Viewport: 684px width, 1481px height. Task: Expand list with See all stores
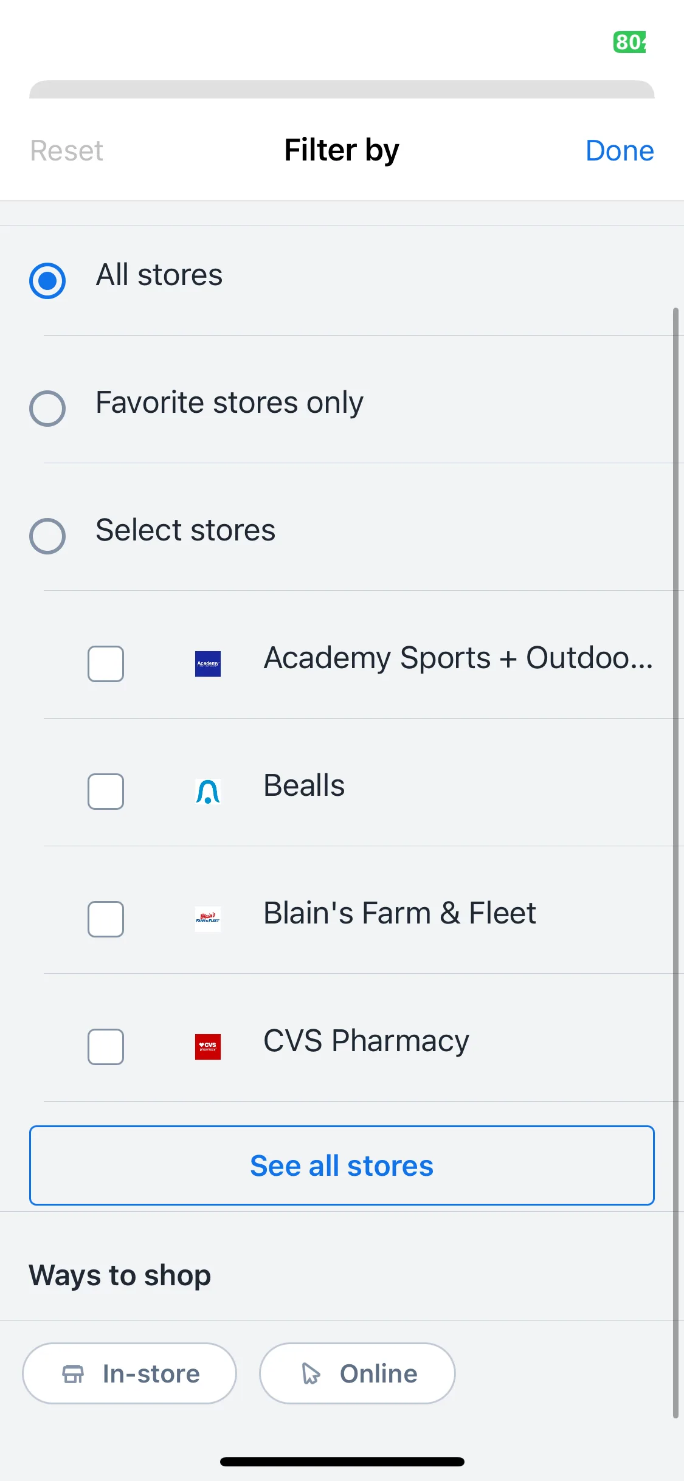[x=342, y=1165]
